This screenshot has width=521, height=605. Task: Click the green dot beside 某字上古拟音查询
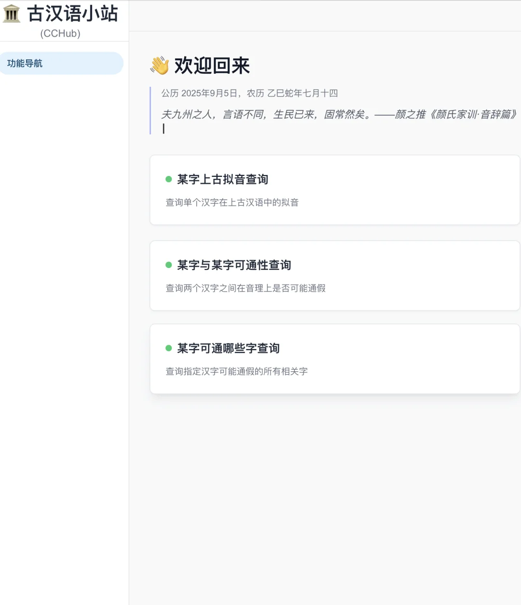tap(169, 179)
